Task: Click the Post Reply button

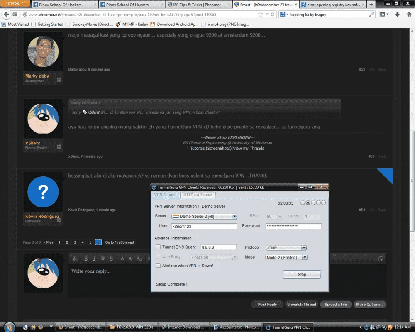Action: tap(267, 305)
